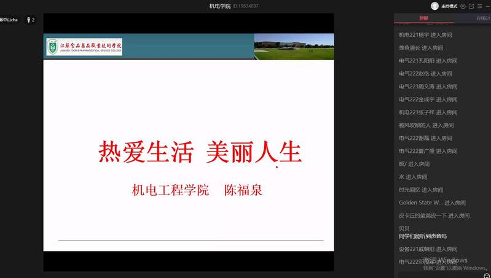The width and height of the screenshot is (491, 278).
Task: Click slide subtitle 机电工程学院 陈福泉
Action: point(197,190)
